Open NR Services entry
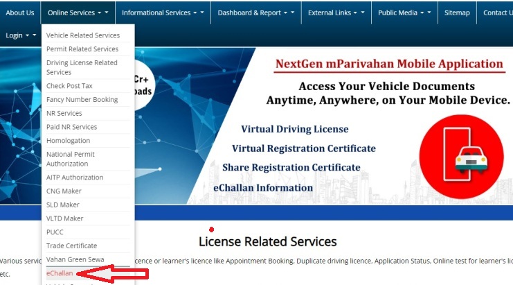Image resolution: width=513 pixels, height=285 pixels. point(64,113)
